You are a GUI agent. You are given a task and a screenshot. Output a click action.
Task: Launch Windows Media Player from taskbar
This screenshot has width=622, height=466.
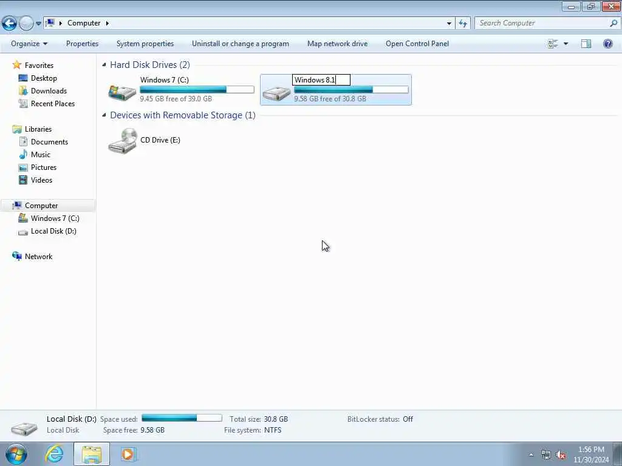[x=128, y=454]
